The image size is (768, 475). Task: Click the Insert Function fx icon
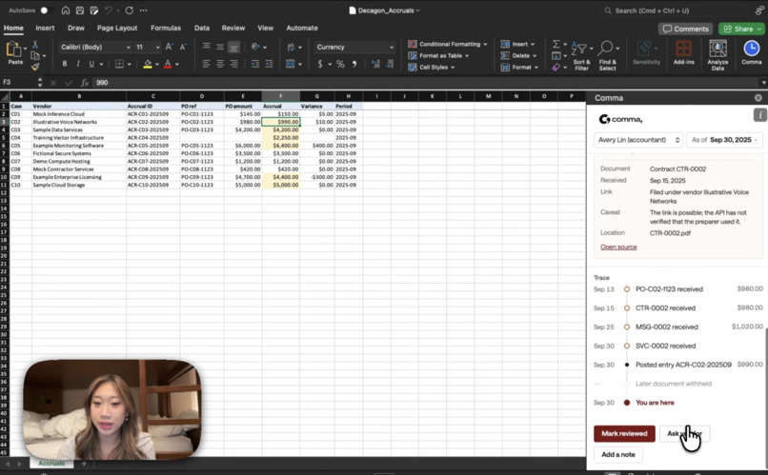click(x=84, y=83)
